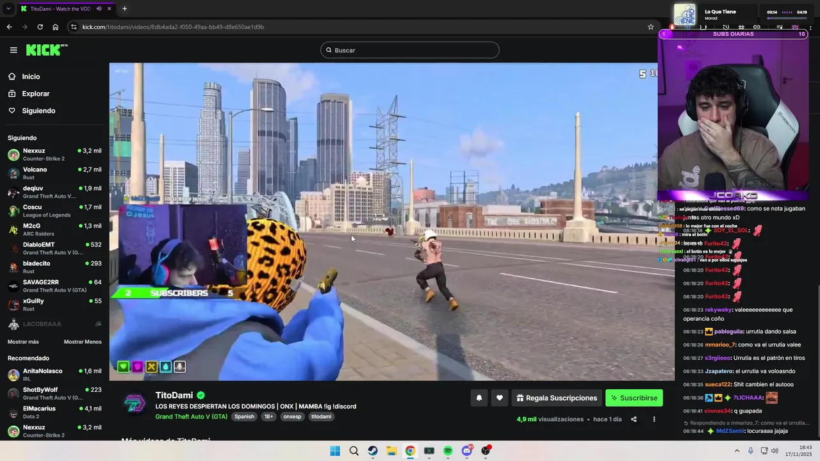
Task: Open Coscu League of Legends channel
Action: 54,211
